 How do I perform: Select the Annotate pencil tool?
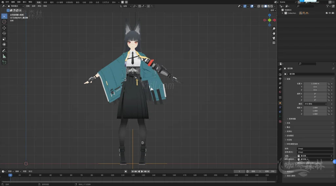pyautogui.click(x=4, y=51)
